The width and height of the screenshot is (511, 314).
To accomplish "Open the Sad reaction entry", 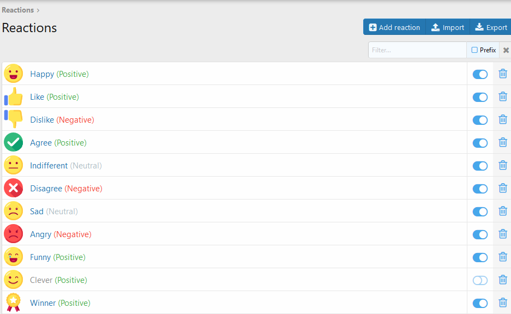I will click(37, 212).
